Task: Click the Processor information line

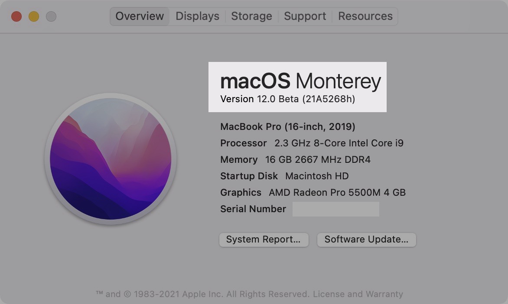Action: (x=312, y=143)
